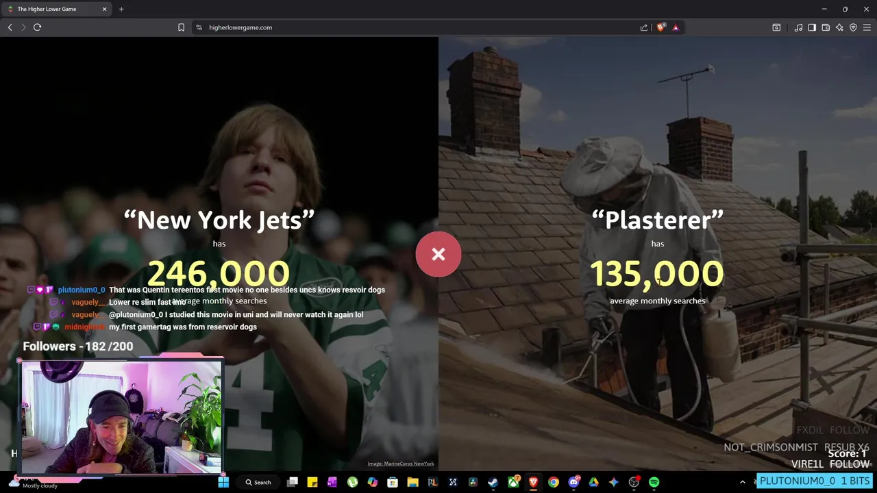Click the Image: MarineCorps NewYork credit link

click(401, 464)
